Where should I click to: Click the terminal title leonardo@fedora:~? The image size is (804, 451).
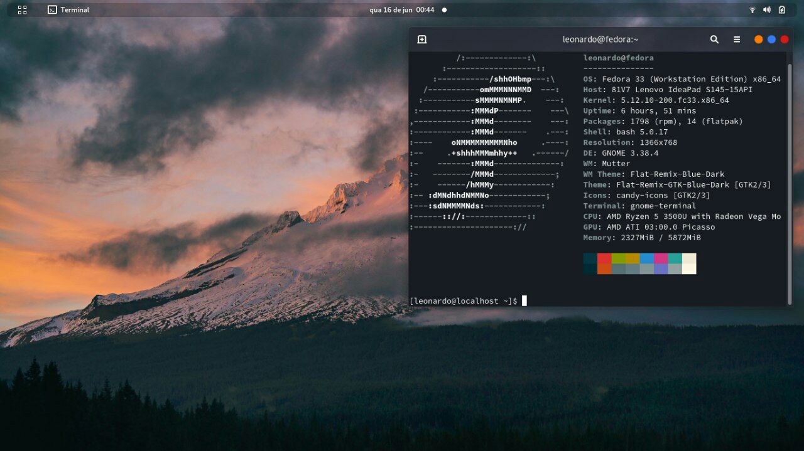pyautogui.click(x=600, y=39)
